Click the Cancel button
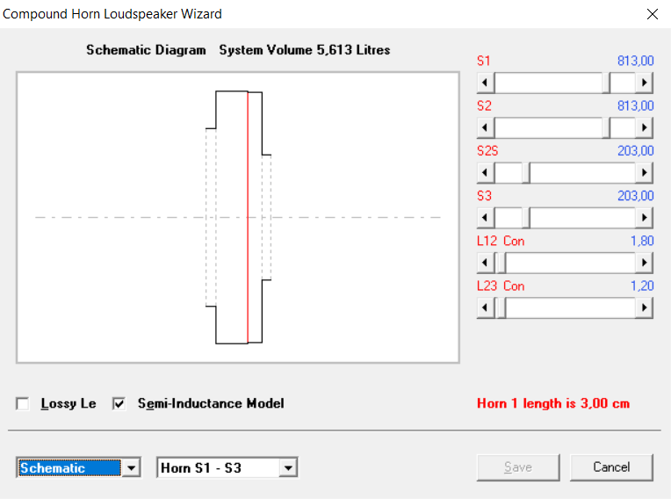The width and height of the screenshot is (671, 499). 611,467
